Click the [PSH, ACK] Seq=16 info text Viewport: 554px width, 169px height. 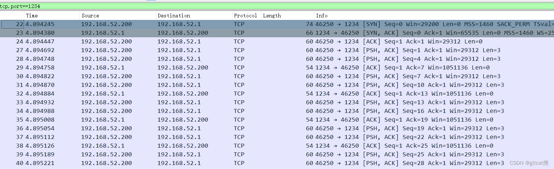pyautogui.click(x=394, y=111)
